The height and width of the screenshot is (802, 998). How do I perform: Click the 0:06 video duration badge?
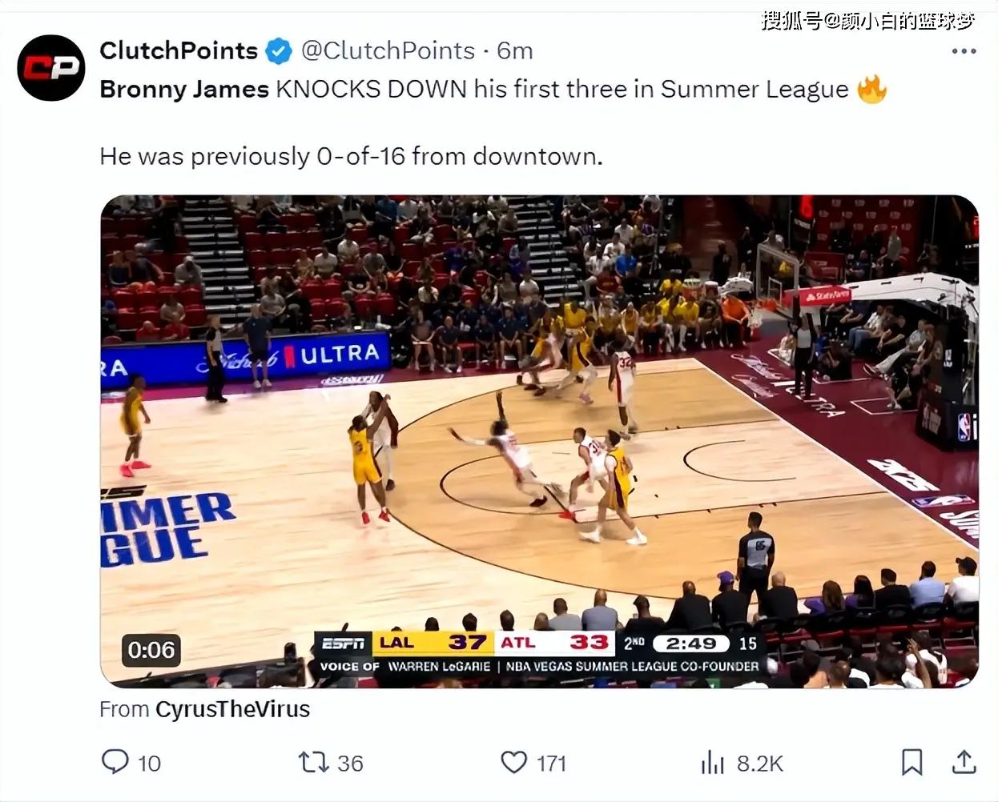point(151,650)
